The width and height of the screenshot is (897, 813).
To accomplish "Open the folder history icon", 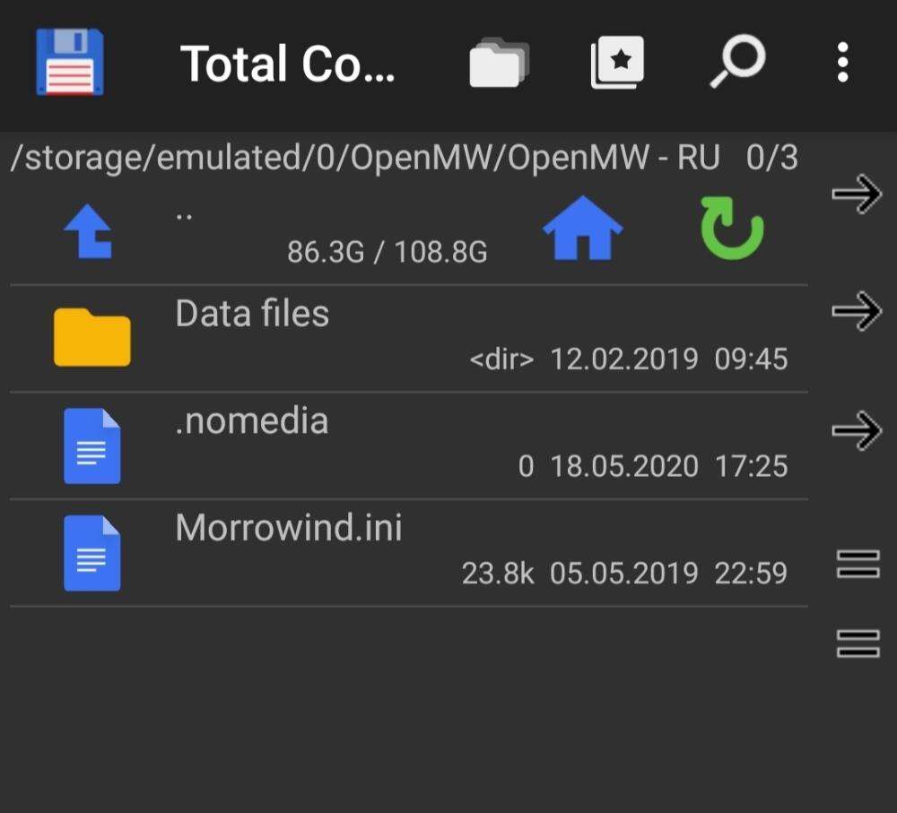I will pos(499,63).
